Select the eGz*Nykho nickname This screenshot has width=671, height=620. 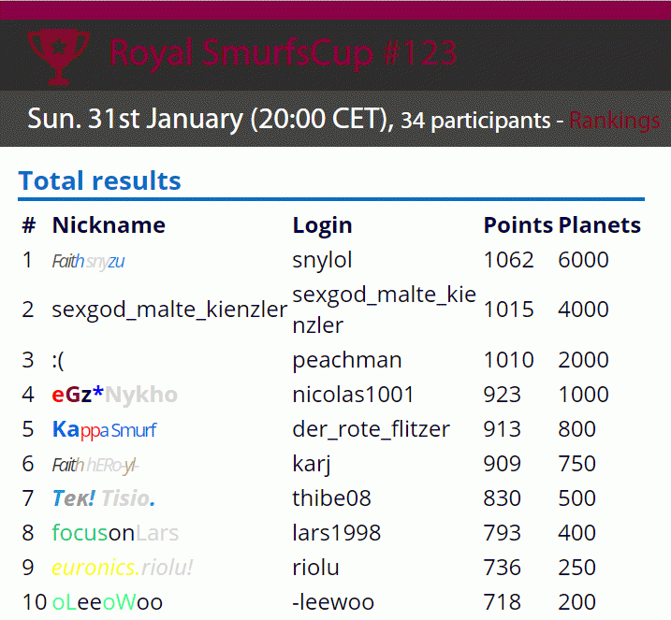115,395
